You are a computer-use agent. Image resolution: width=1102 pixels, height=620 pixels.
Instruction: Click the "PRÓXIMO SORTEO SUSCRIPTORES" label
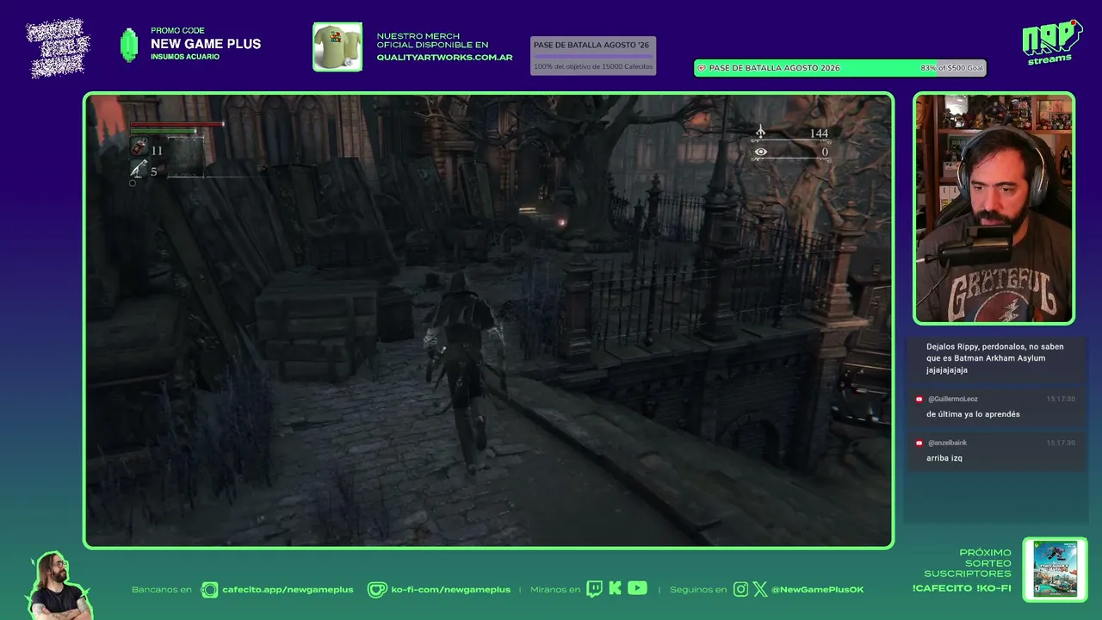tap(968, 563)
